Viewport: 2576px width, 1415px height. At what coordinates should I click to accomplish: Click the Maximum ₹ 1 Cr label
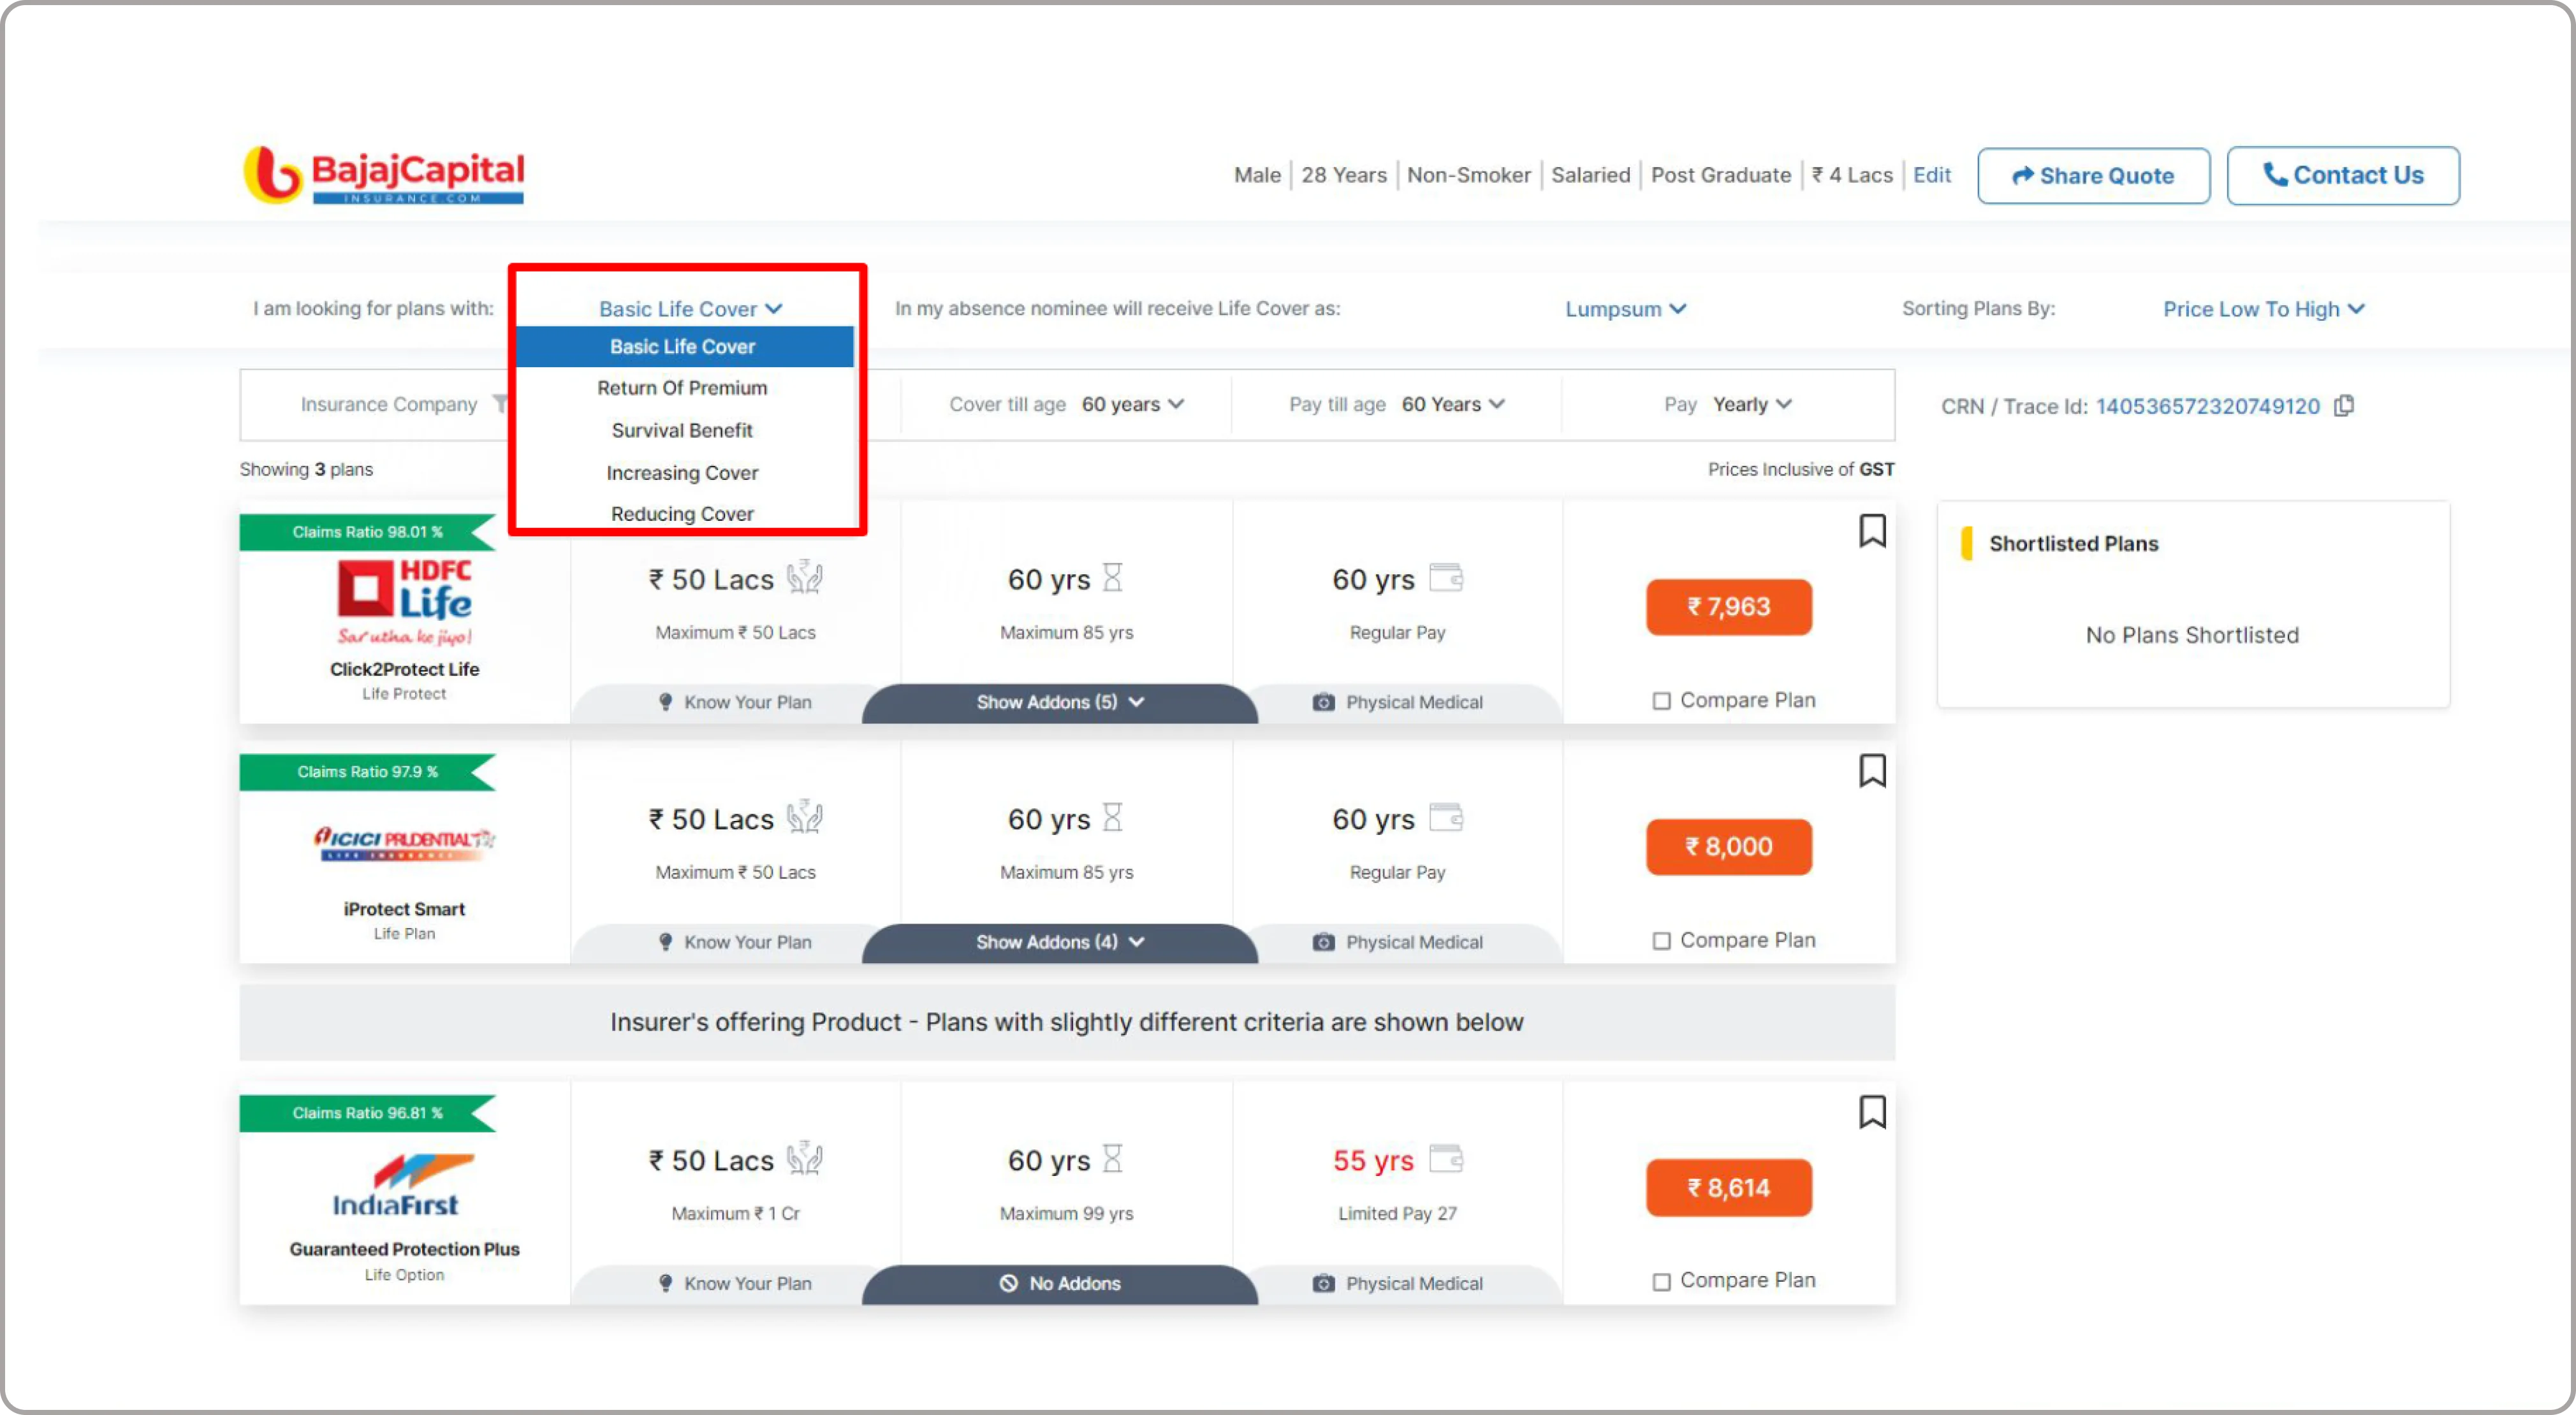(735, 1213)
